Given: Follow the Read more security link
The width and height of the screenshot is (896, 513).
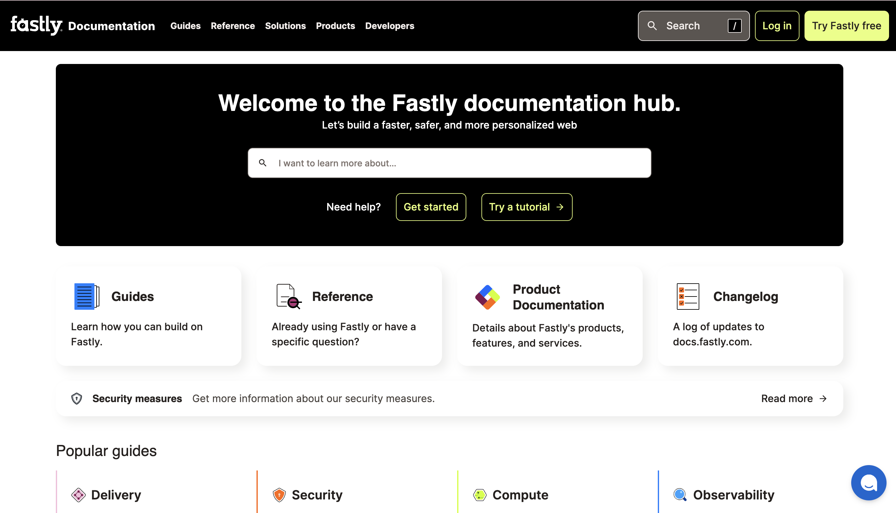Looking at the screenshot, I should tap(787, 398).
